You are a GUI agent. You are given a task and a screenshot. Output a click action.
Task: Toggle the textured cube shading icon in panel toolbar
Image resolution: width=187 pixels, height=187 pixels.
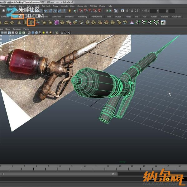tap(37, 32)
